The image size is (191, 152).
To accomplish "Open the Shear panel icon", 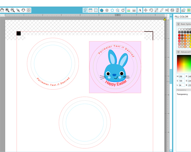I will click(161, 10).
